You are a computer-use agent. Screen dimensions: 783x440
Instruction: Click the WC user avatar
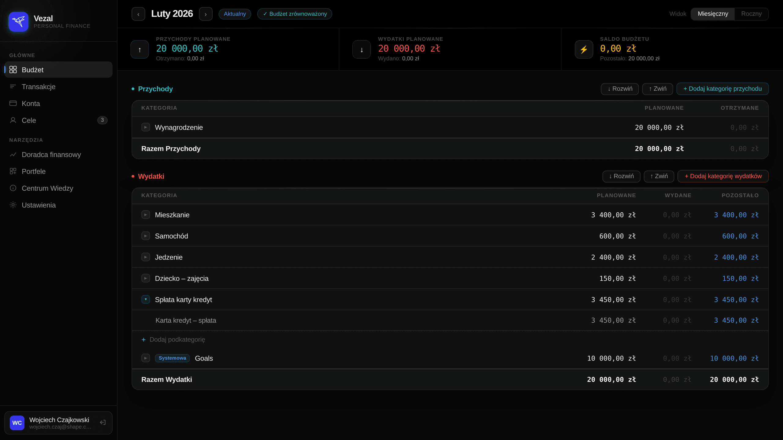pyautogui.click(x=17, y=423)
